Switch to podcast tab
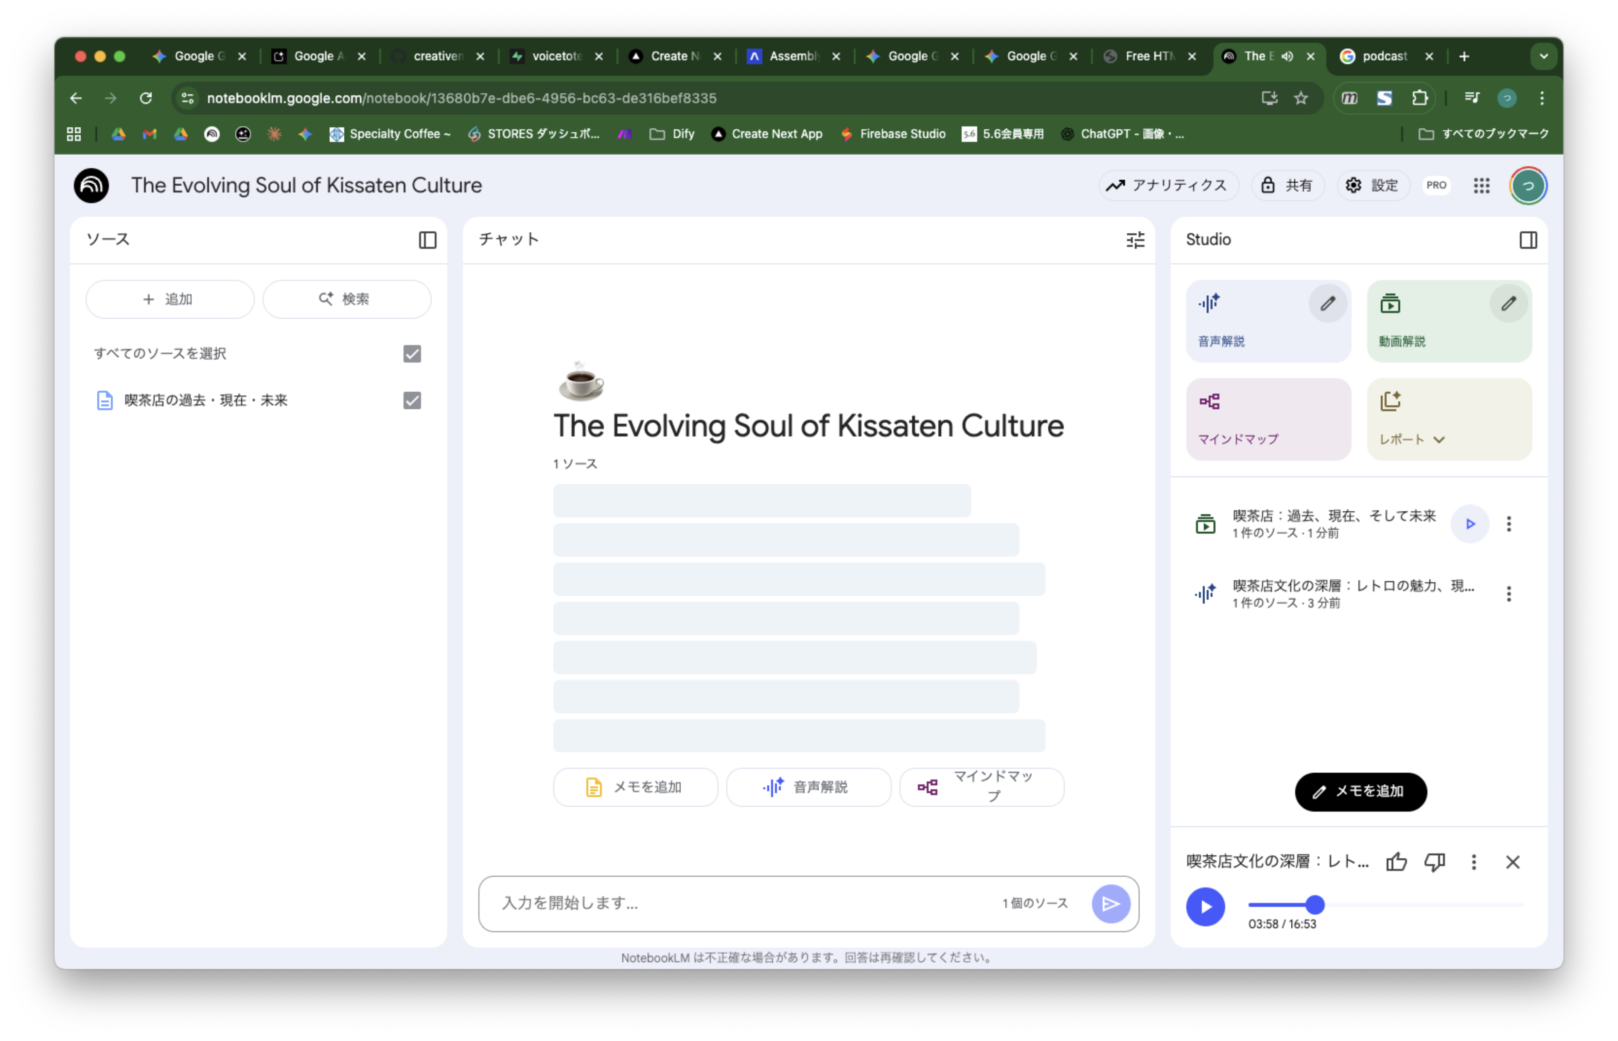The height and width of the screenshot is (1041, 1618). point(1386,56)
